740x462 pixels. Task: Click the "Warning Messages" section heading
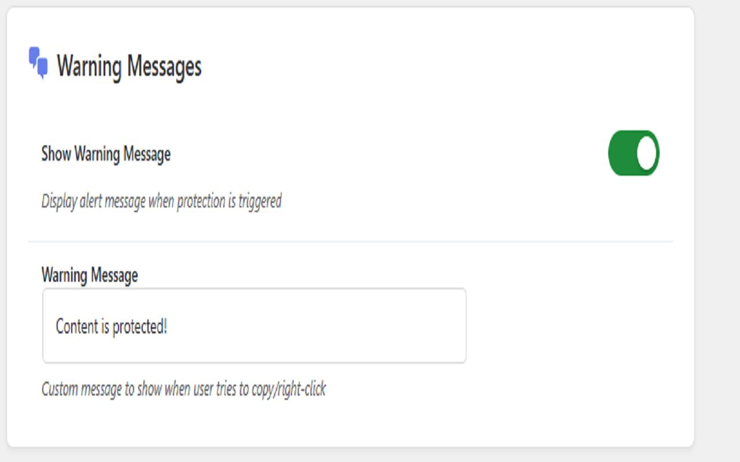(129, 66)
